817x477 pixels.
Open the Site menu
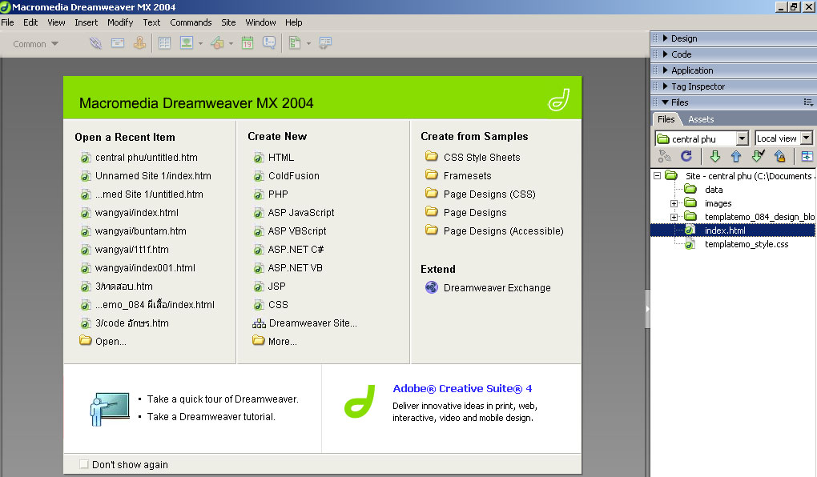tap(228, 22)
